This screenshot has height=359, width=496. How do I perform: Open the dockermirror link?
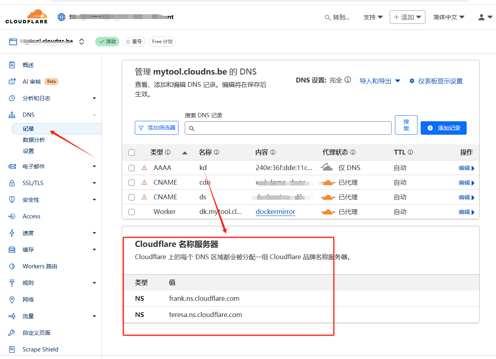[x=276, y=212]
